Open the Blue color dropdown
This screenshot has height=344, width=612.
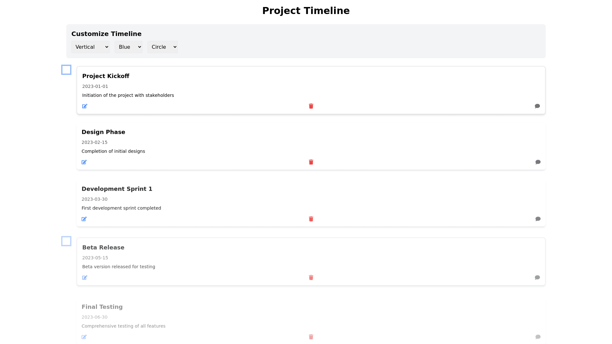(128, 47)
